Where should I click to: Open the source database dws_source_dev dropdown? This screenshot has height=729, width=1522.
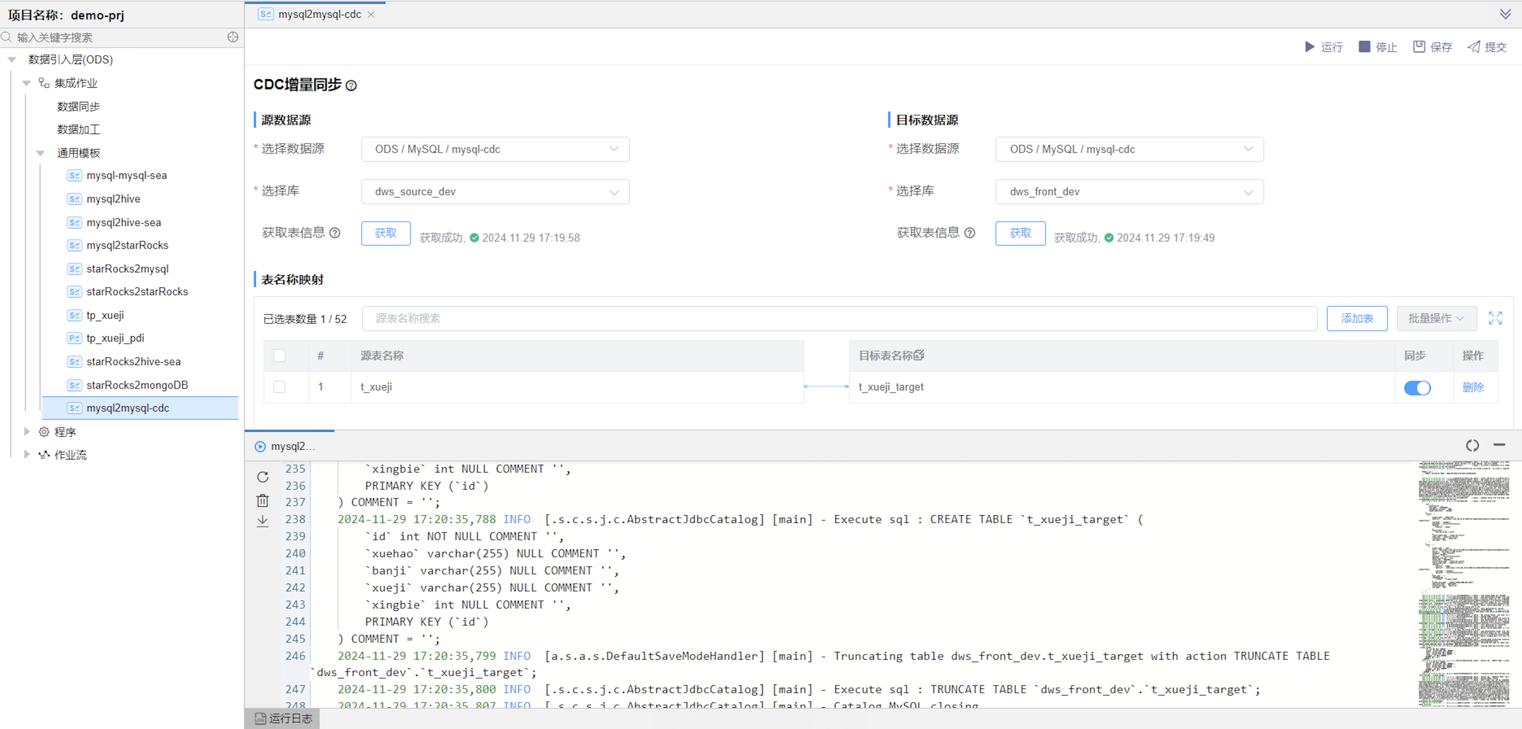(x=495, y=192)
